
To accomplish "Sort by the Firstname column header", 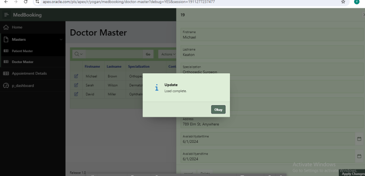I will click(92, 66).
